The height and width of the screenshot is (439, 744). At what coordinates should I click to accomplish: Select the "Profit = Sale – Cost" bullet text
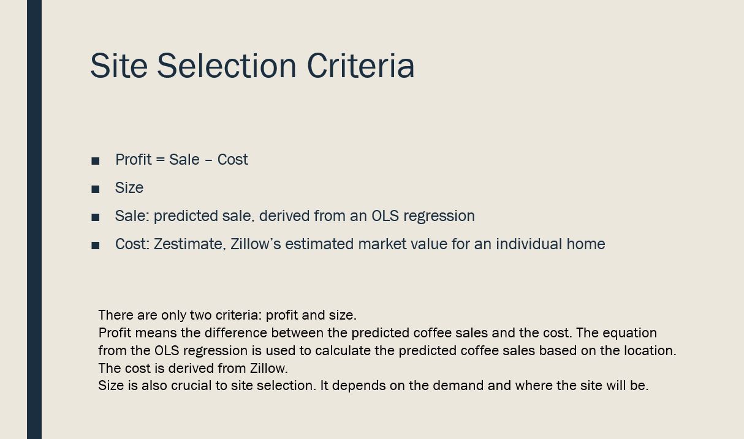[181, 160]
